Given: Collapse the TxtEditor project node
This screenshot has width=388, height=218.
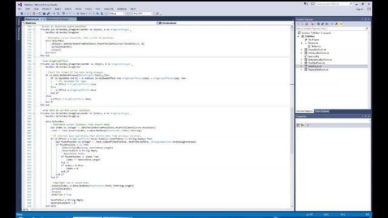Looking at the screenshot, I should point(298,36).
